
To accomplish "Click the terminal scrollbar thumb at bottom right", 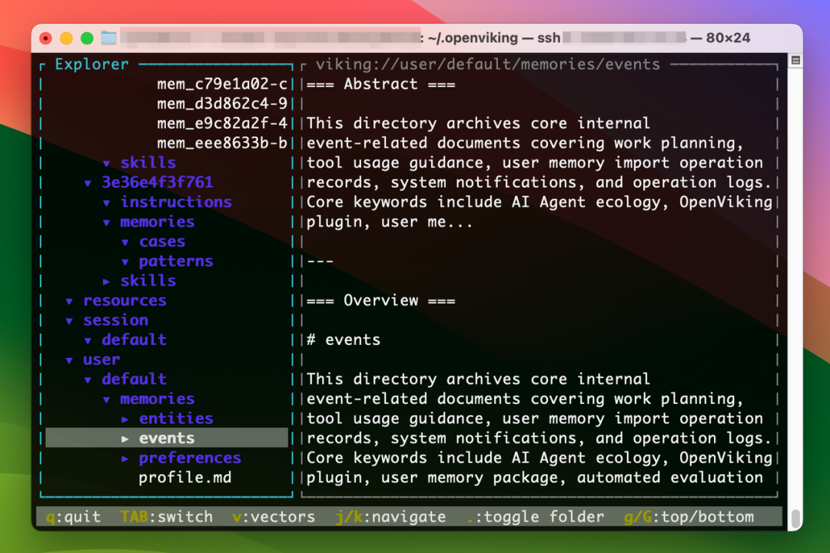I will [x=795, y=518].
